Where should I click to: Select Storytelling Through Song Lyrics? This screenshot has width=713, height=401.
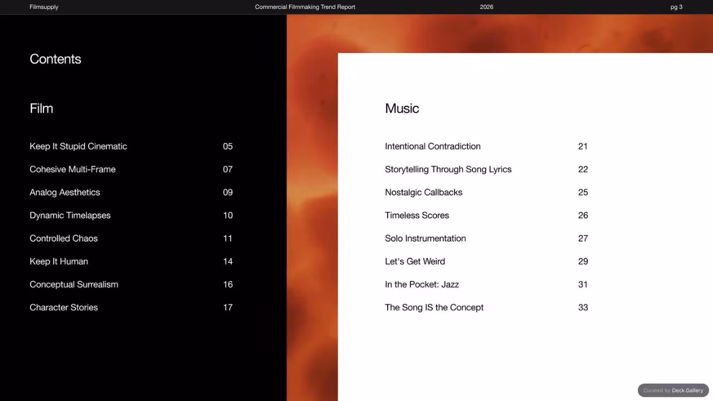448,169
